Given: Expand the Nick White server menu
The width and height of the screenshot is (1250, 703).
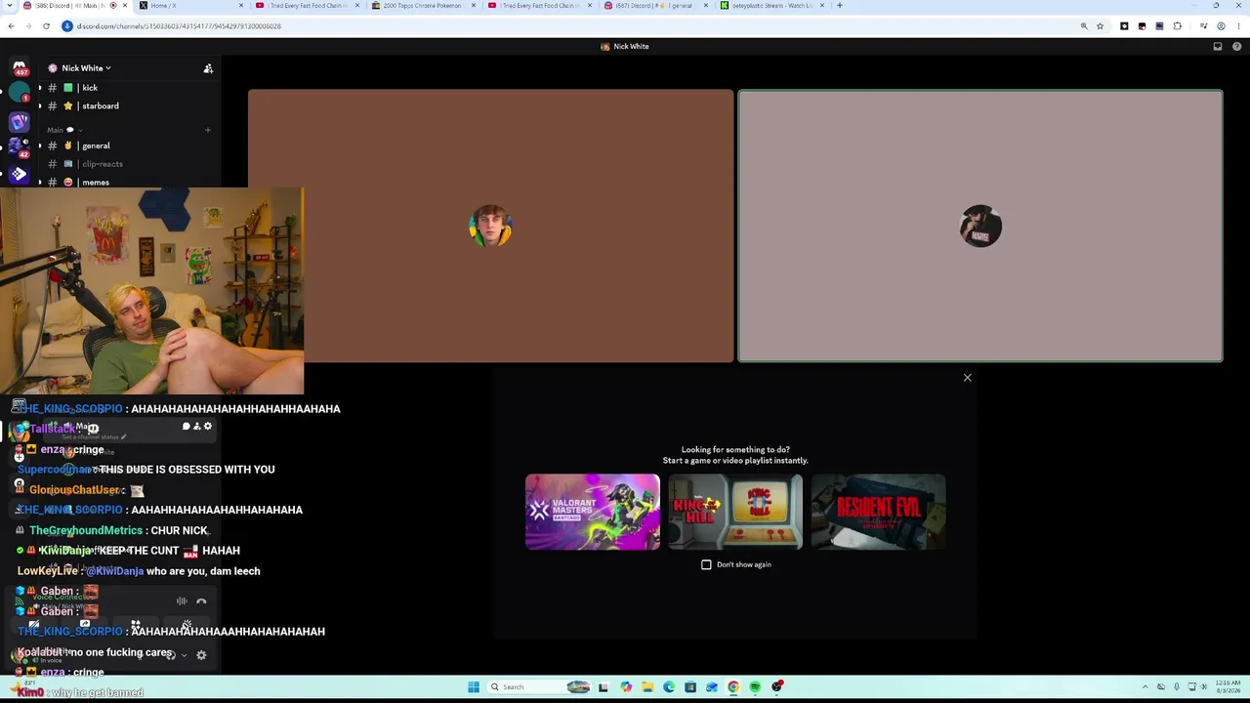Looking at the screenshot, I should [86, 68].
